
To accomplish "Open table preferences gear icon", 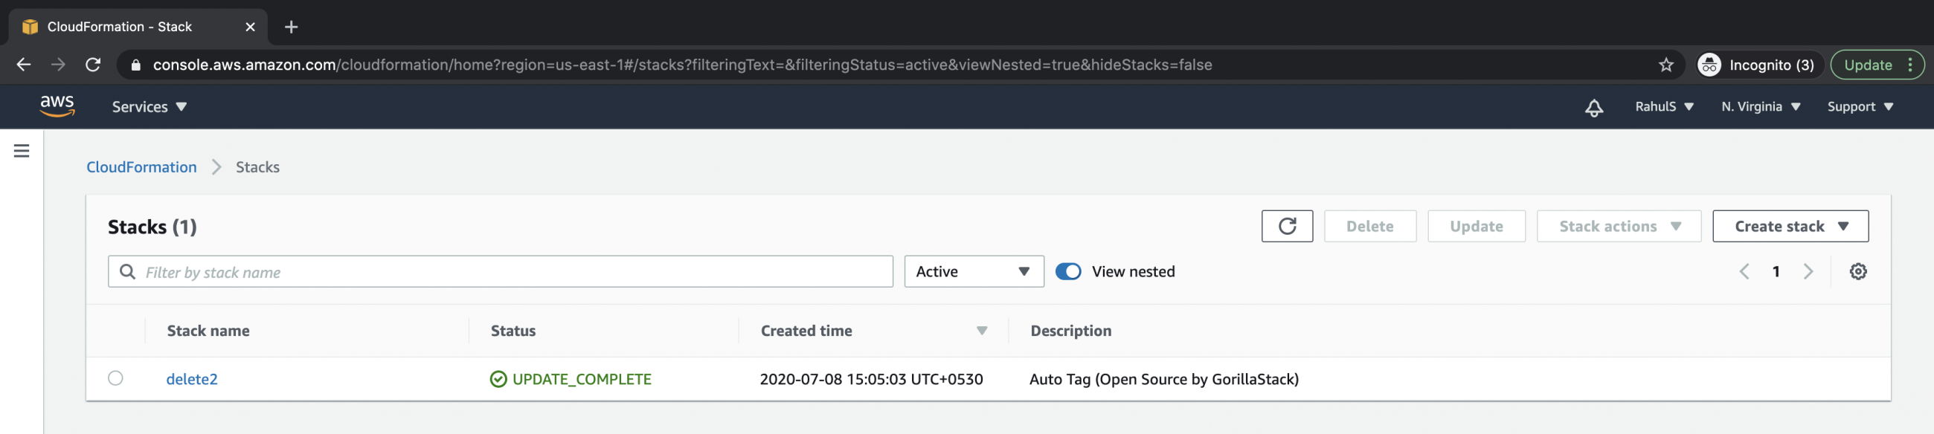I will [1857, 271].
